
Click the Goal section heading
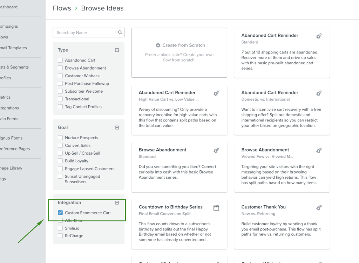[63, 127]
